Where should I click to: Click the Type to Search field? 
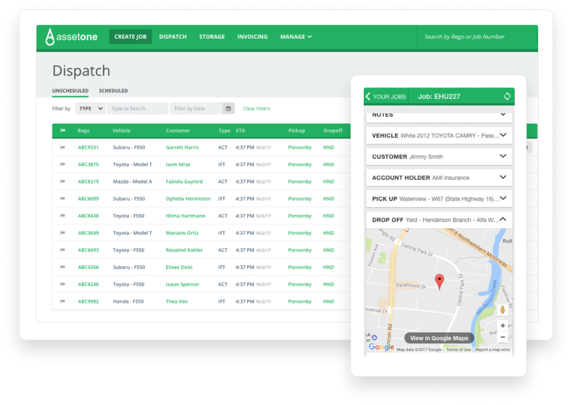click(138, 109)
